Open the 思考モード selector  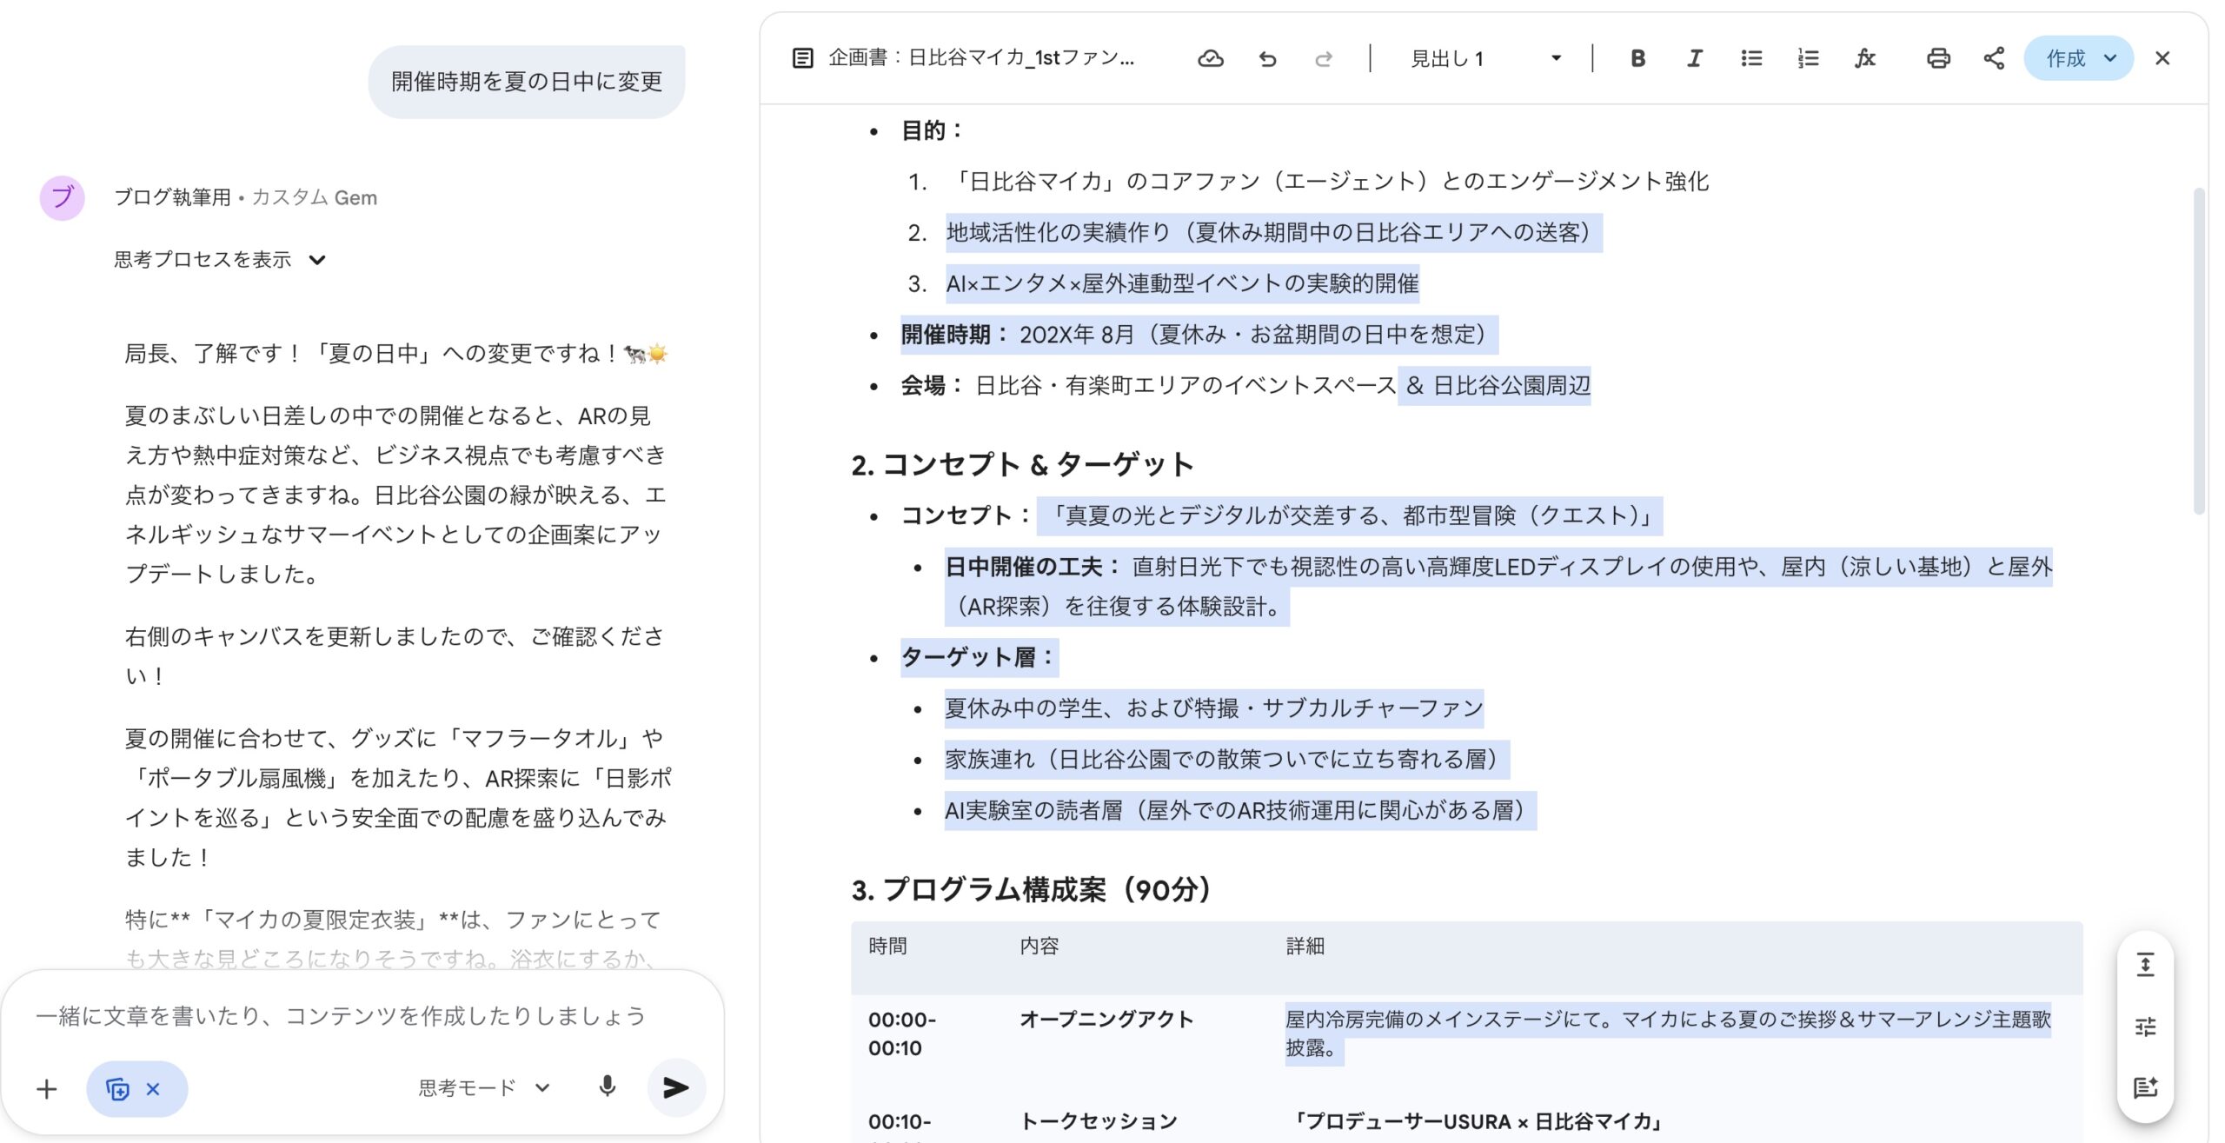[x=483, y=1087]
